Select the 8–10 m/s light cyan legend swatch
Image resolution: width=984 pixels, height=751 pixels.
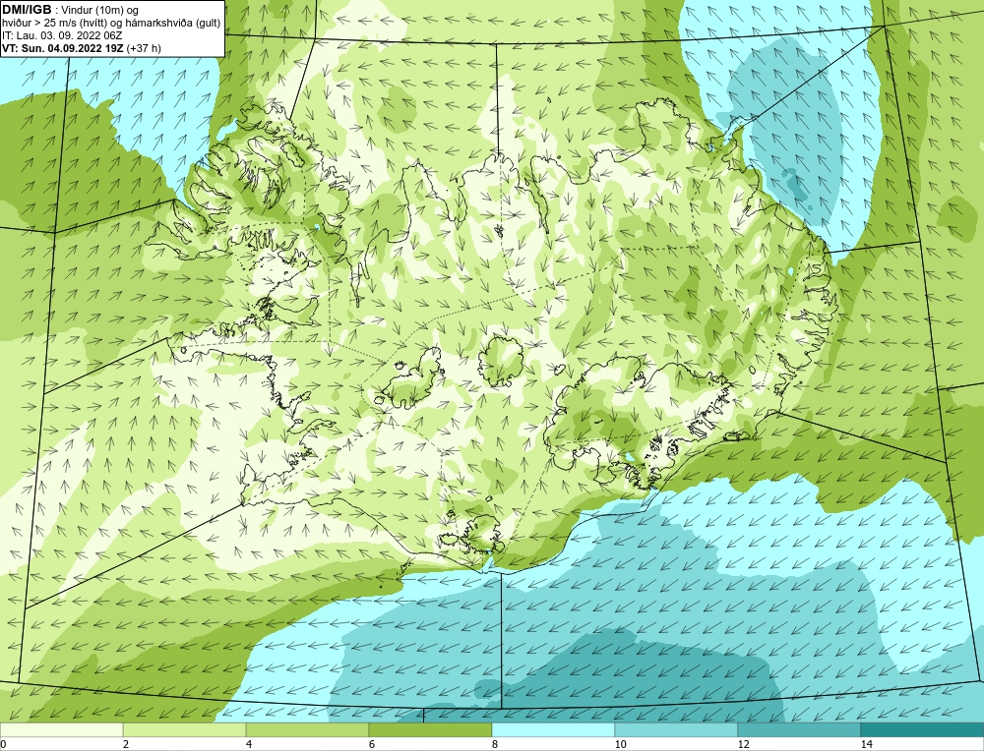pyautogui.click(x=553, y=729)
